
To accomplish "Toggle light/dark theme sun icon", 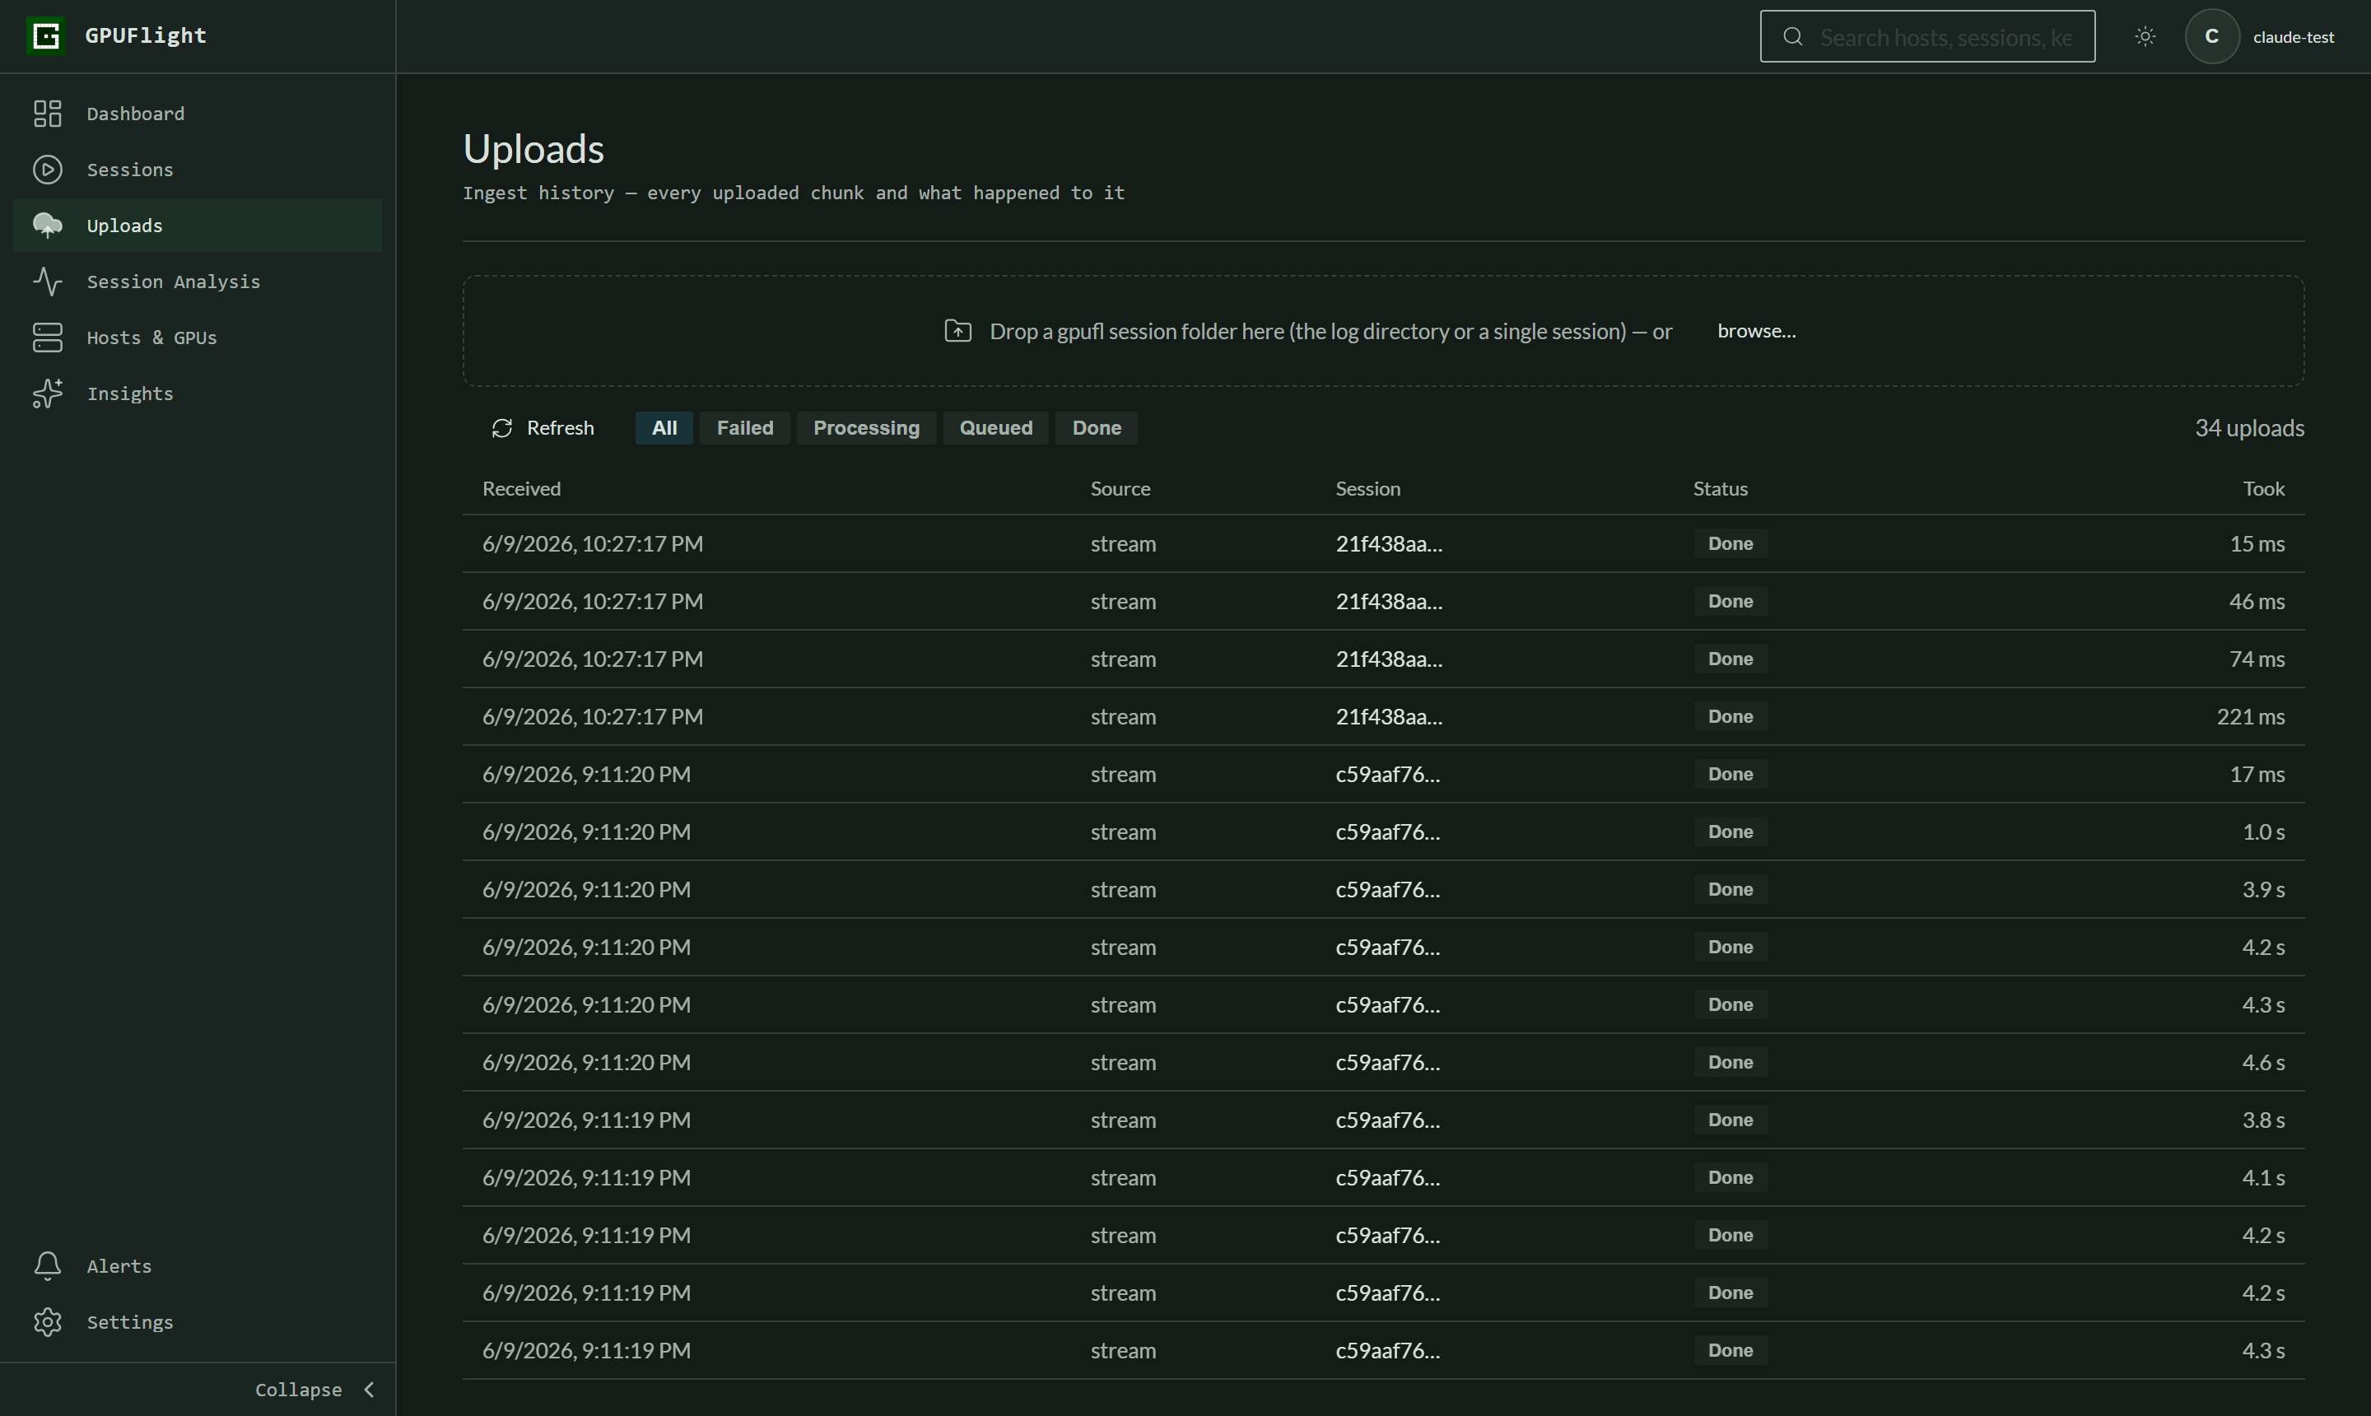I will 2145,36.
